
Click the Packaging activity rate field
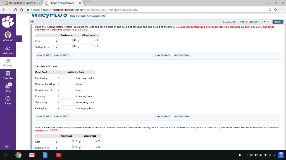(67, 107)
